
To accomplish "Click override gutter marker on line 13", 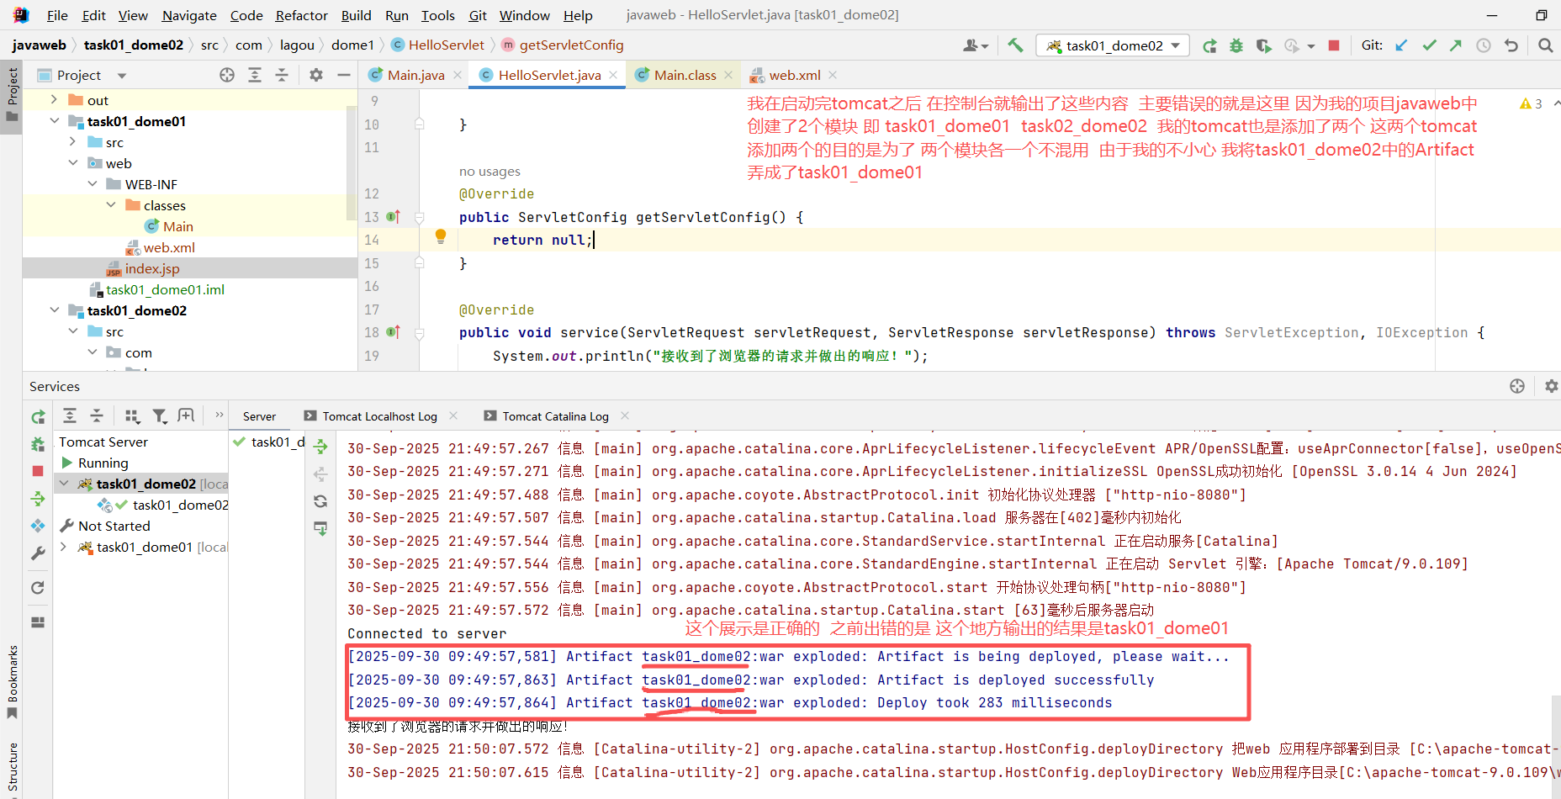I will [393, 217].
